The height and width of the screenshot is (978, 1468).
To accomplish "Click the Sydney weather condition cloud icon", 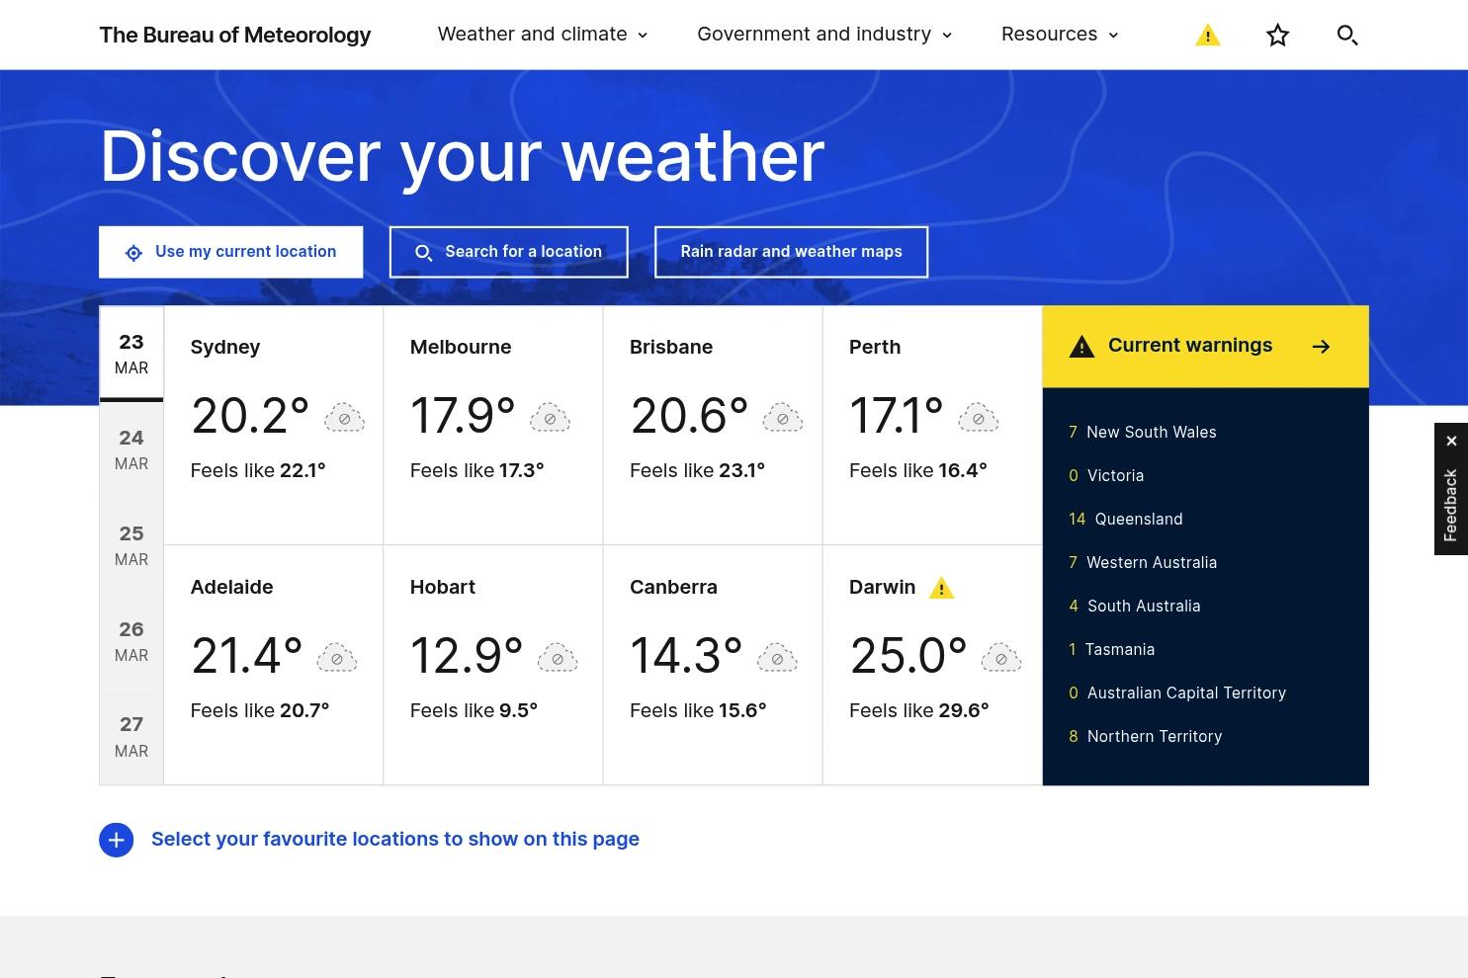I will pyautogui.click(x=345, y=418).
